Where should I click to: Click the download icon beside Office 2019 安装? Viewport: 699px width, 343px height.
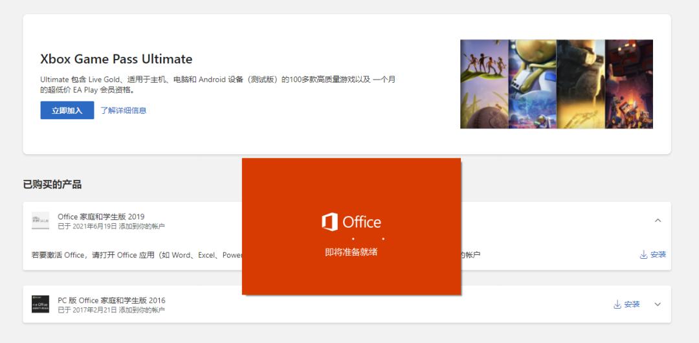pos(643,255)
